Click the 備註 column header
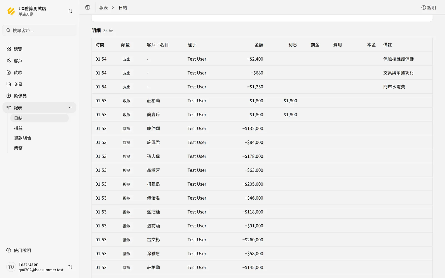This screenshot has width=445, height=278. pyautogui.click(x=388, y=45)
